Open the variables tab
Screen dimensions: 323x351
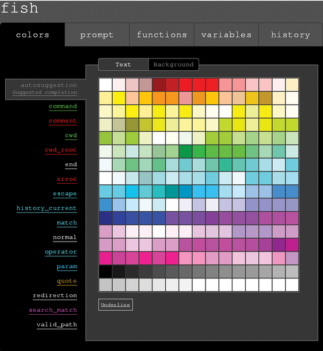point(226,35)
